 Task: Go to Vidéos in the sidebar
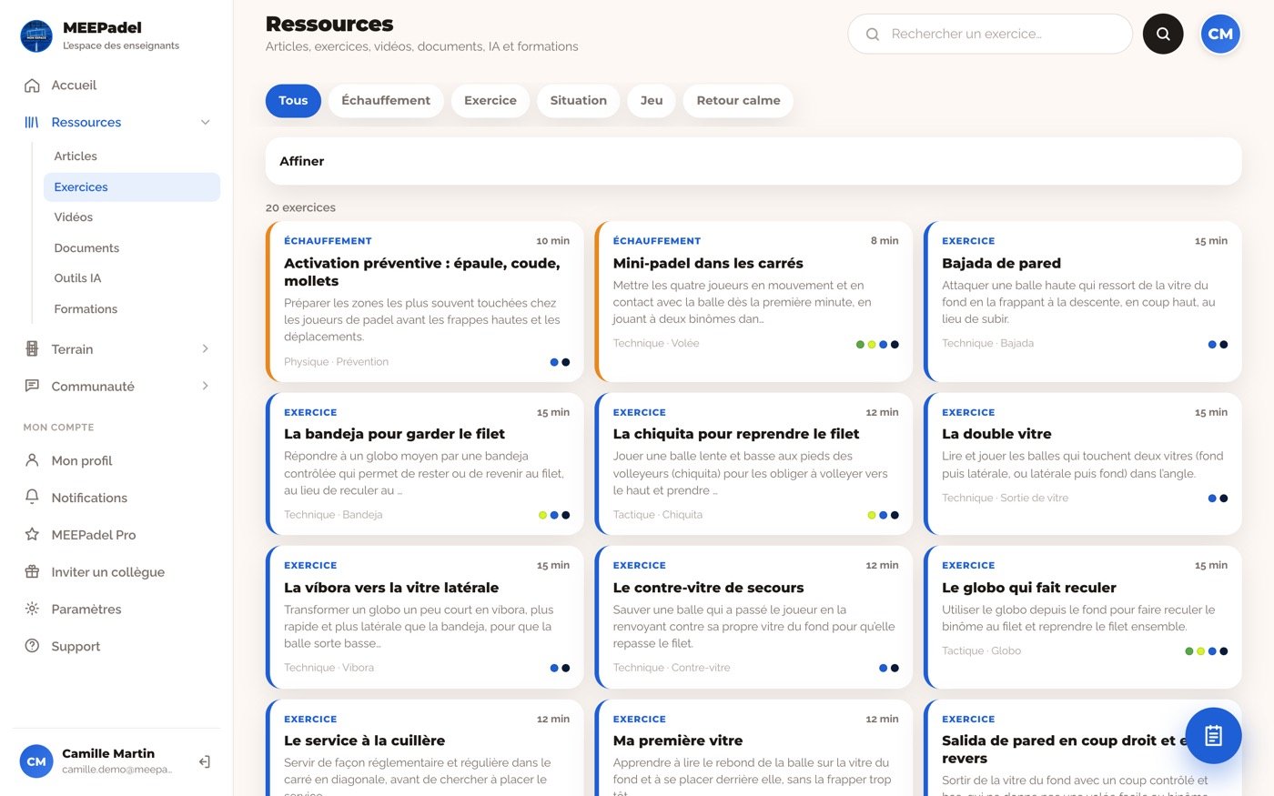coord(132,217)
